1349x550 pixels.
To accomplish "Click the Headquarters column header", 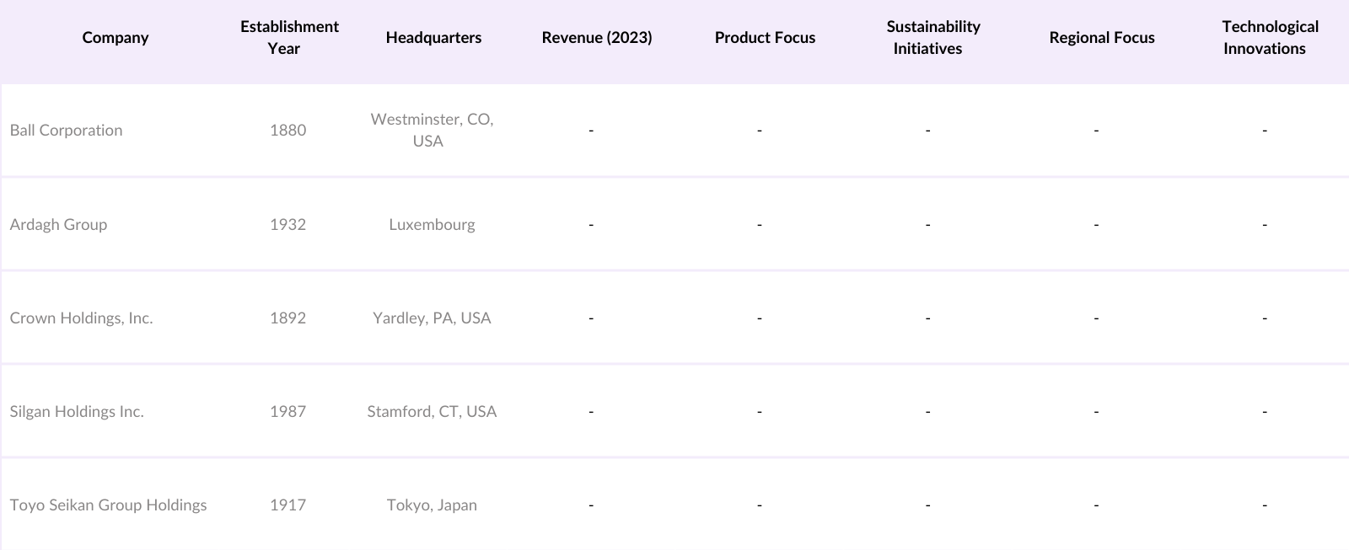I will 433,38.
